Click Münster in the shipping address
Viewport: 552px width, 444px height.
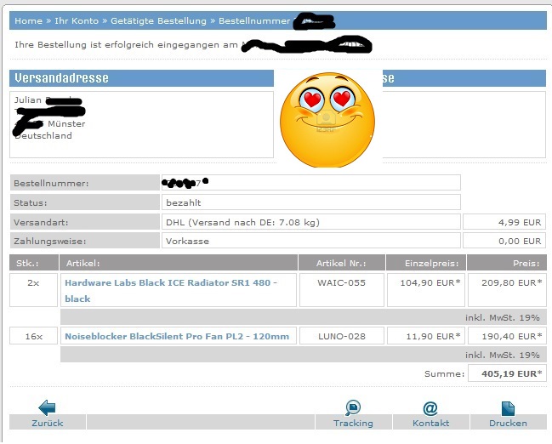(66, 123)
